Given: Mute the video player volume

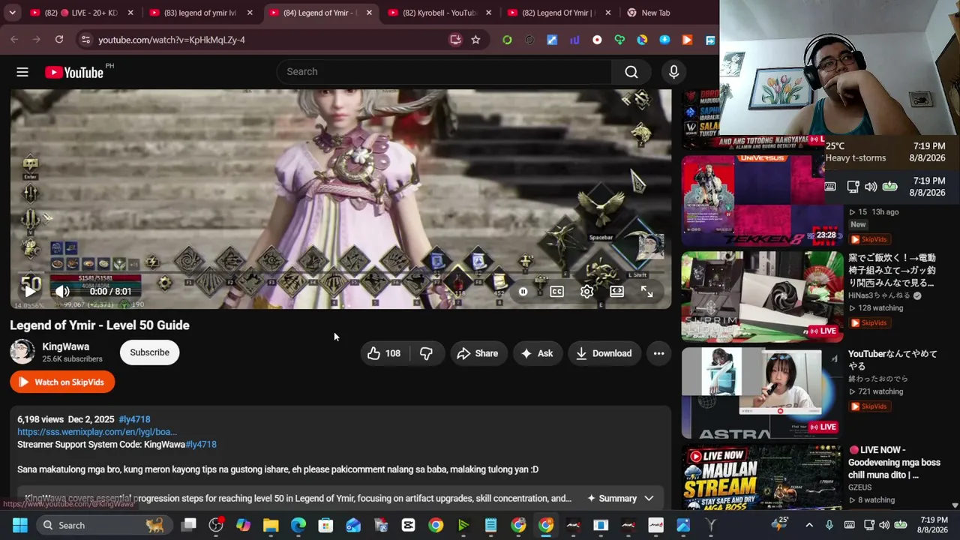Looking at the screenshot, I should coord(62,292).
